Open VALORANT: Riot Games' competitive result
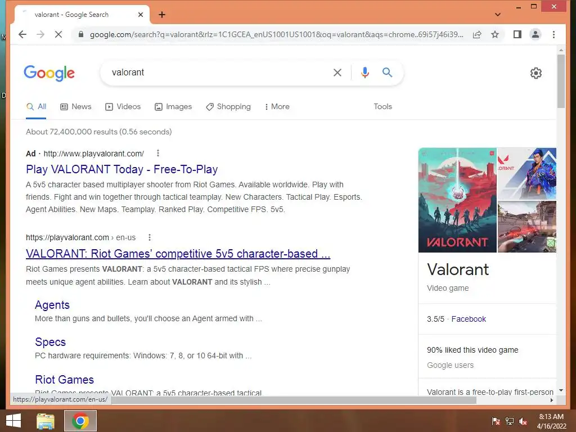 178,254
